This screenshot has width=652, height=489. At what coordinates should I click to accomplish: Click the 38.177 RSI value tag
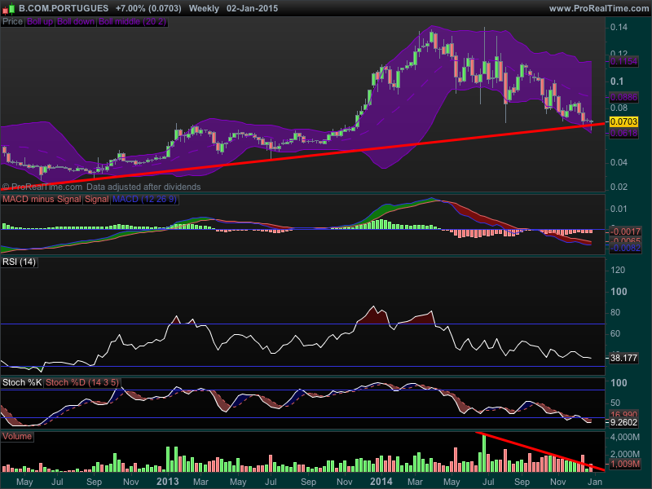click(623, 358)
